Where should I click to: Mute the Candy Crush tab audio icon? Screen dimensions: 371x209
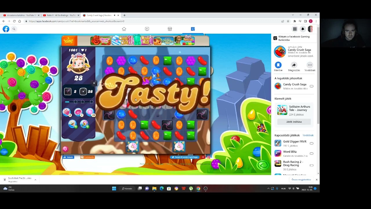coord(114,15)
